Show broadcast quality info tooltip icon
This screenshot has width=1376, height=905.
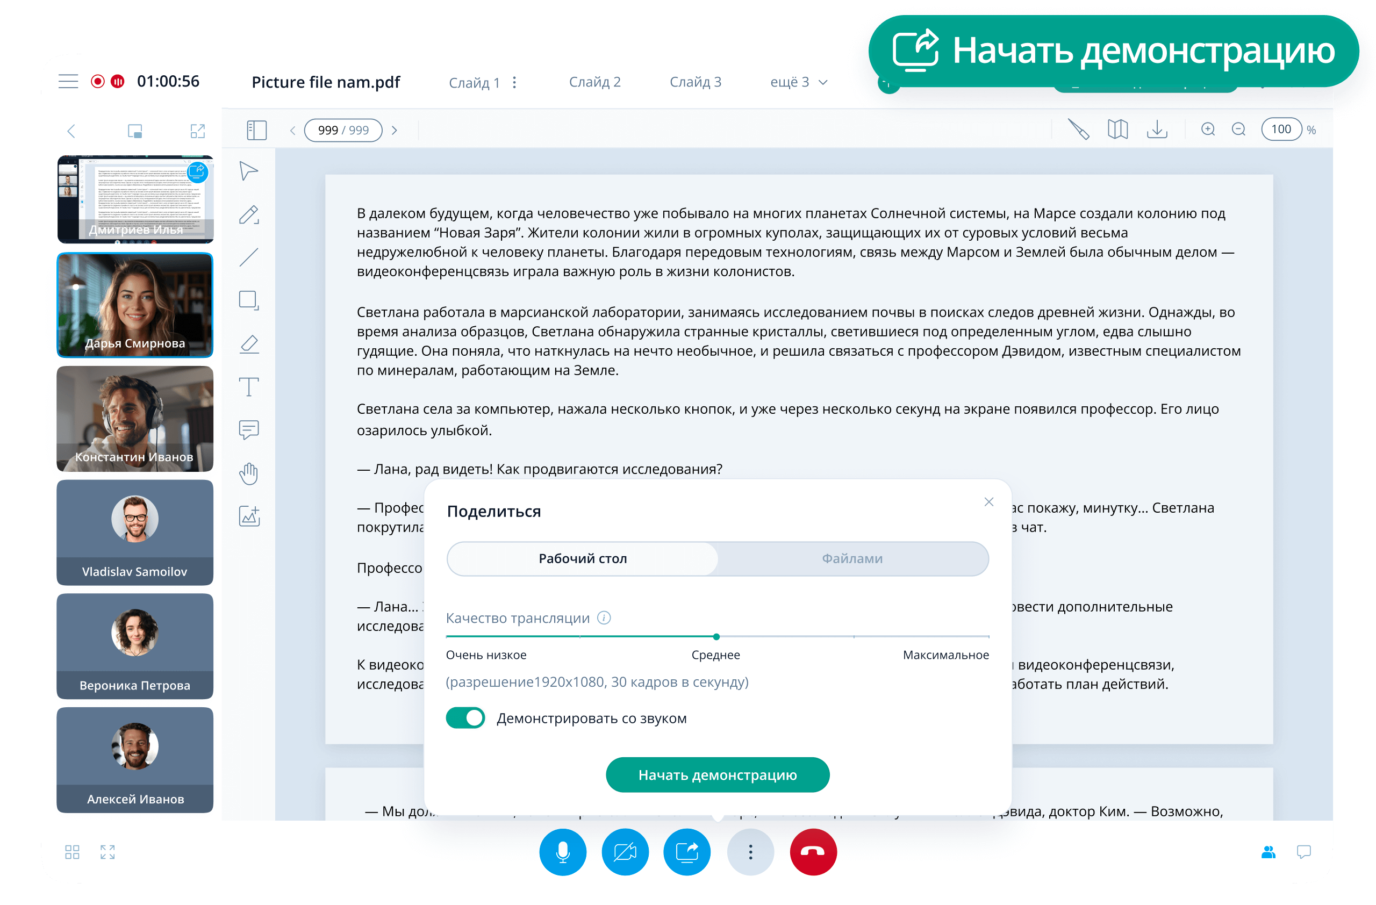click(x=604, y=618)
